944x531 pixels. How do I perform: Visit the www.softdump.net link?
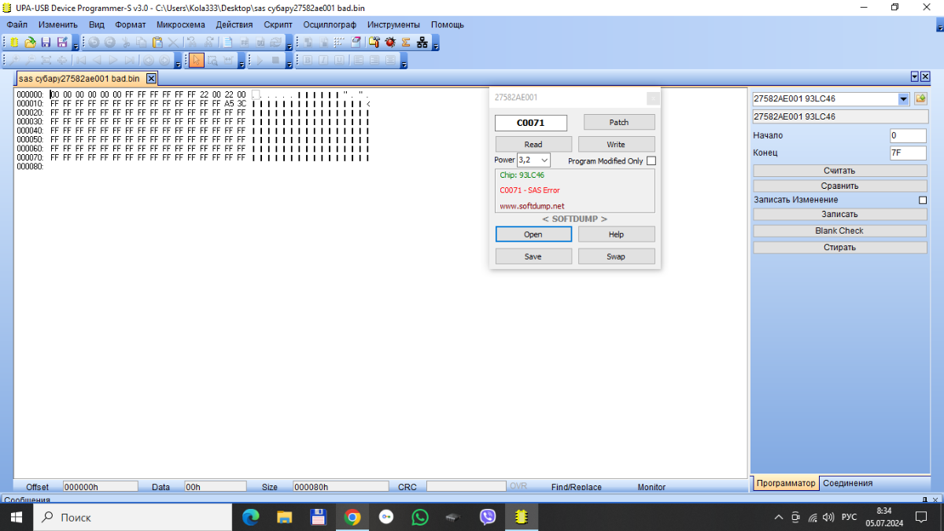pyautogui.click(x=532, y=206)
